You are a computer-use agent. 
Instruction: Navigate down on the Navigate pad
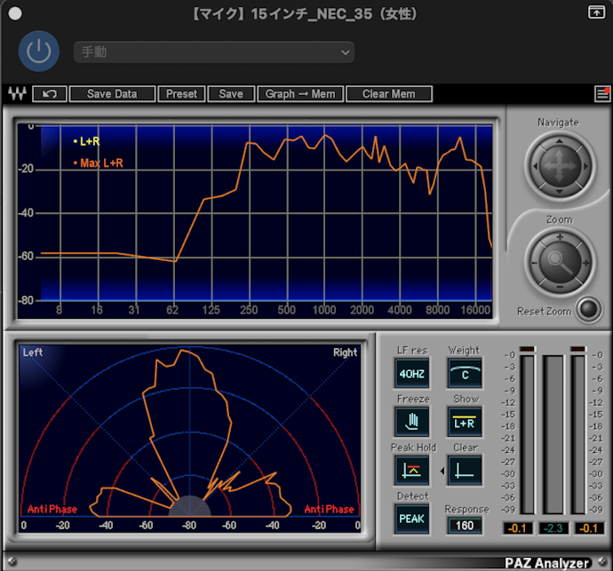pyautogui.click(x=560, y=192)
